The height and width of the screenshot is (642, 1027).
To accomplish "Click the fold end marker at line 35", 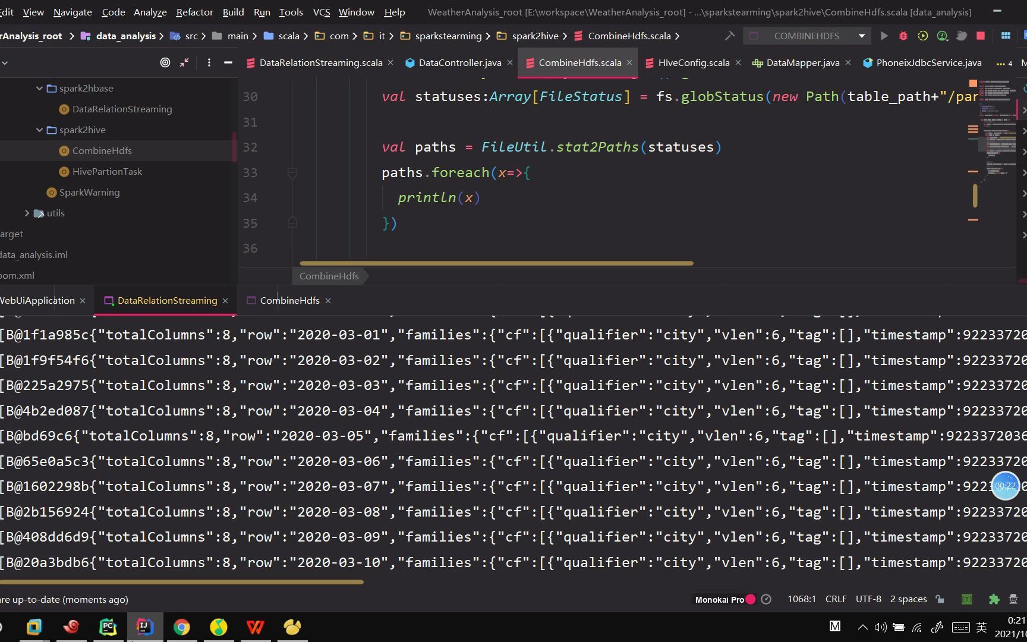I will click(292, 222).
